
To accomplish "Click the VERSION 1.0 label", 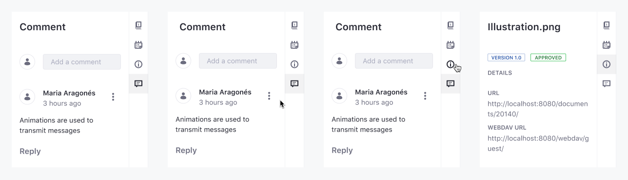I will pos(506,58).
